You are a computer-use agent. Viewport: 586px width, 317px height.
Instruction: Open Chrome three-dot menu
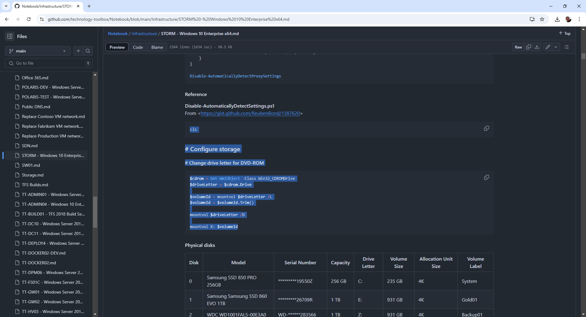click(579, 19)
